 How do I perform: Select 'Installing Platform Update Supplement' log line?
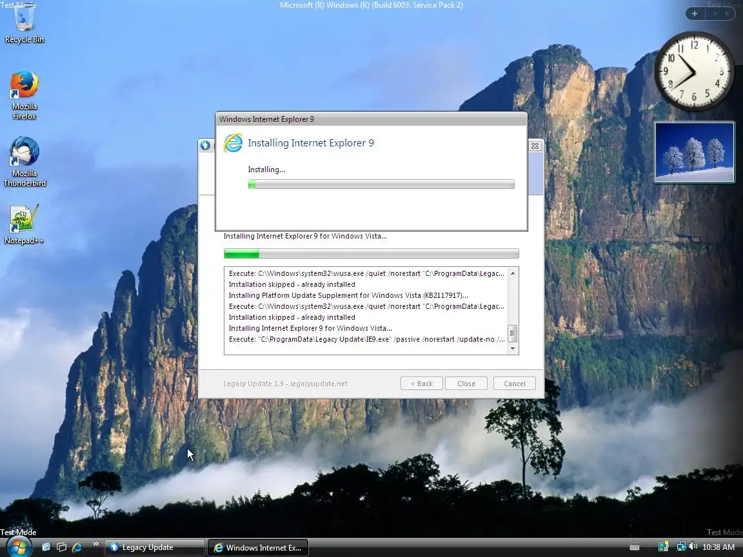pos(348,295)
